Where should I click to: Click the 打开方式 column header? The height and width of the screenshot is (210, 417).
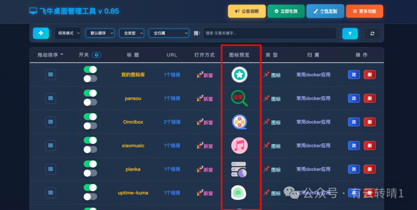(204, 55)
